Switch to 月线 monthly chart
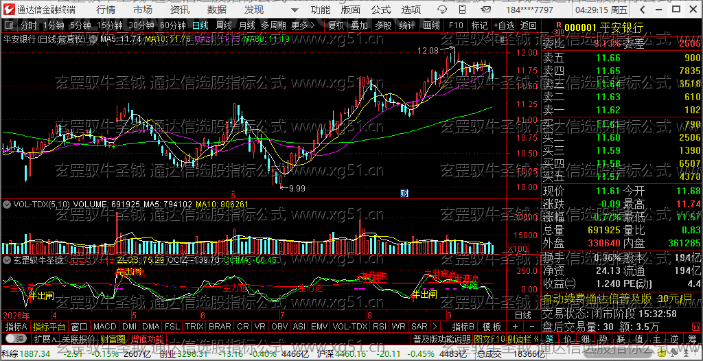Screen dimensions: 703x361 coord(247,25)
